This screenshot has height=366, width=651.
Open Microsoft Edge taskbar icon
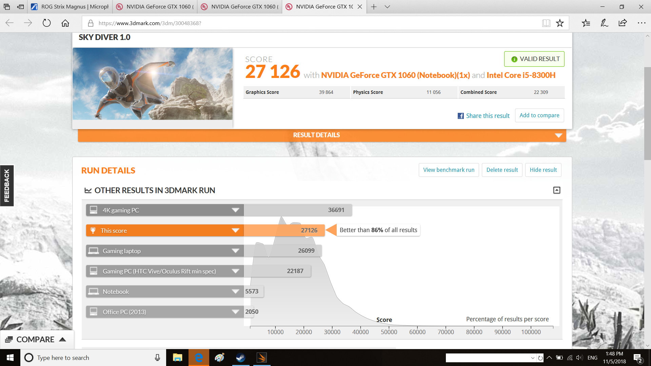pos(199,358)
